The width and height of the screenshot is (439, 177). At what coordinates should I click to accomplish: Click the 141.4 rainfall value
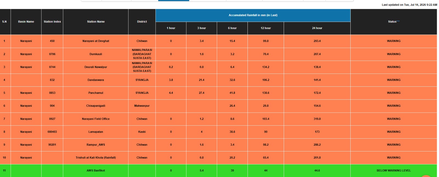(x=317, y=80)
